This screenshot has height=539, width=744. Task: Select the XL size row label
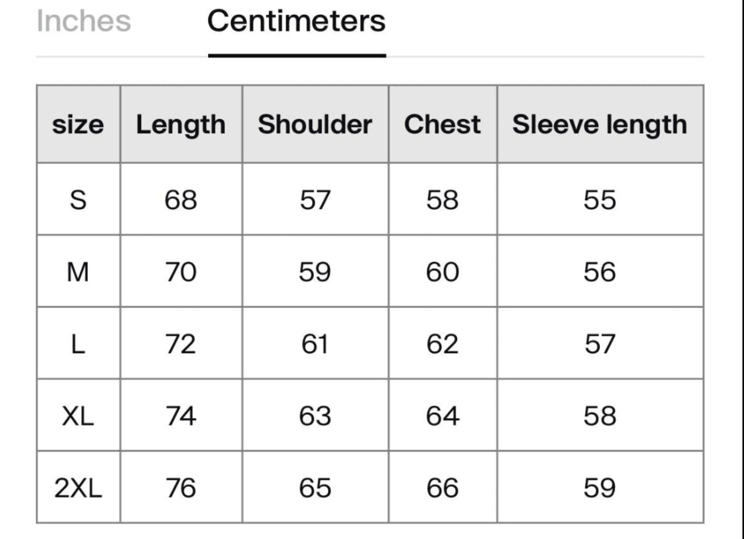78,416
